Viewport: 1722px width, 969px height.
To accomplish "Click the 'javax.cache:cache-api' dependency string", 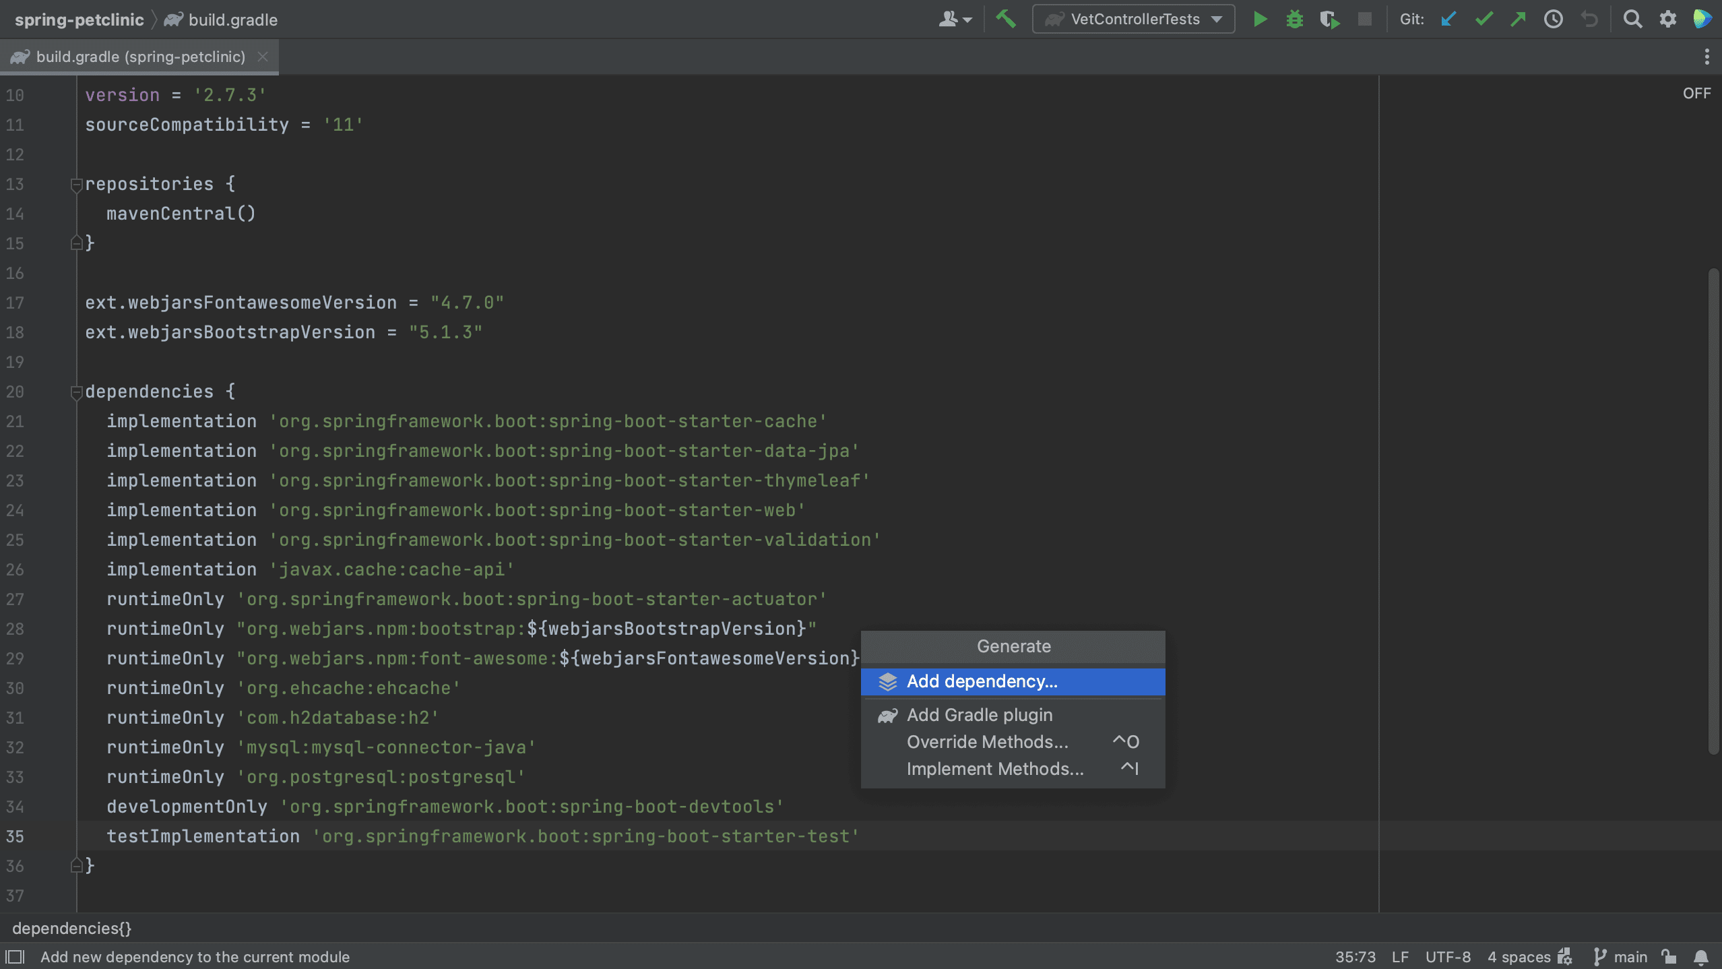I will click(391, 569).
